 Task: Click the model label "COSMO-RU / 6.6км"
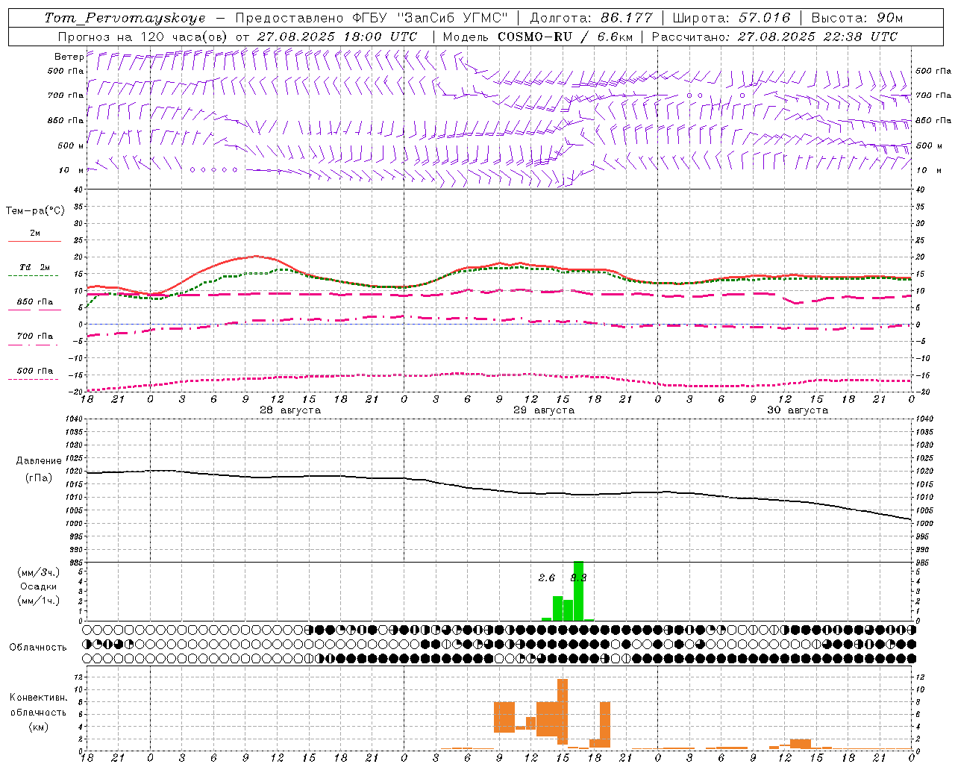[x=566, y=37]
